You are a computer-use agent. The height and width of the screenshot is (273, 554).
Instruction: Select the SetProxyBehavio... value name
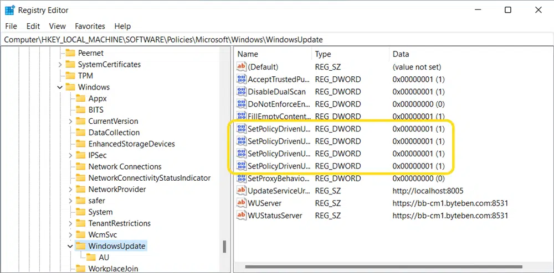[x=279, y=179]
